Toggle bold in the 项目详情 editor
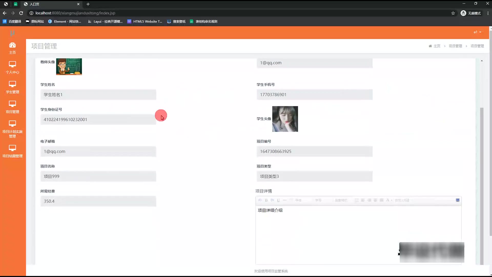The height and width of the screenshot is (277, 492). [x=266, y=200]
